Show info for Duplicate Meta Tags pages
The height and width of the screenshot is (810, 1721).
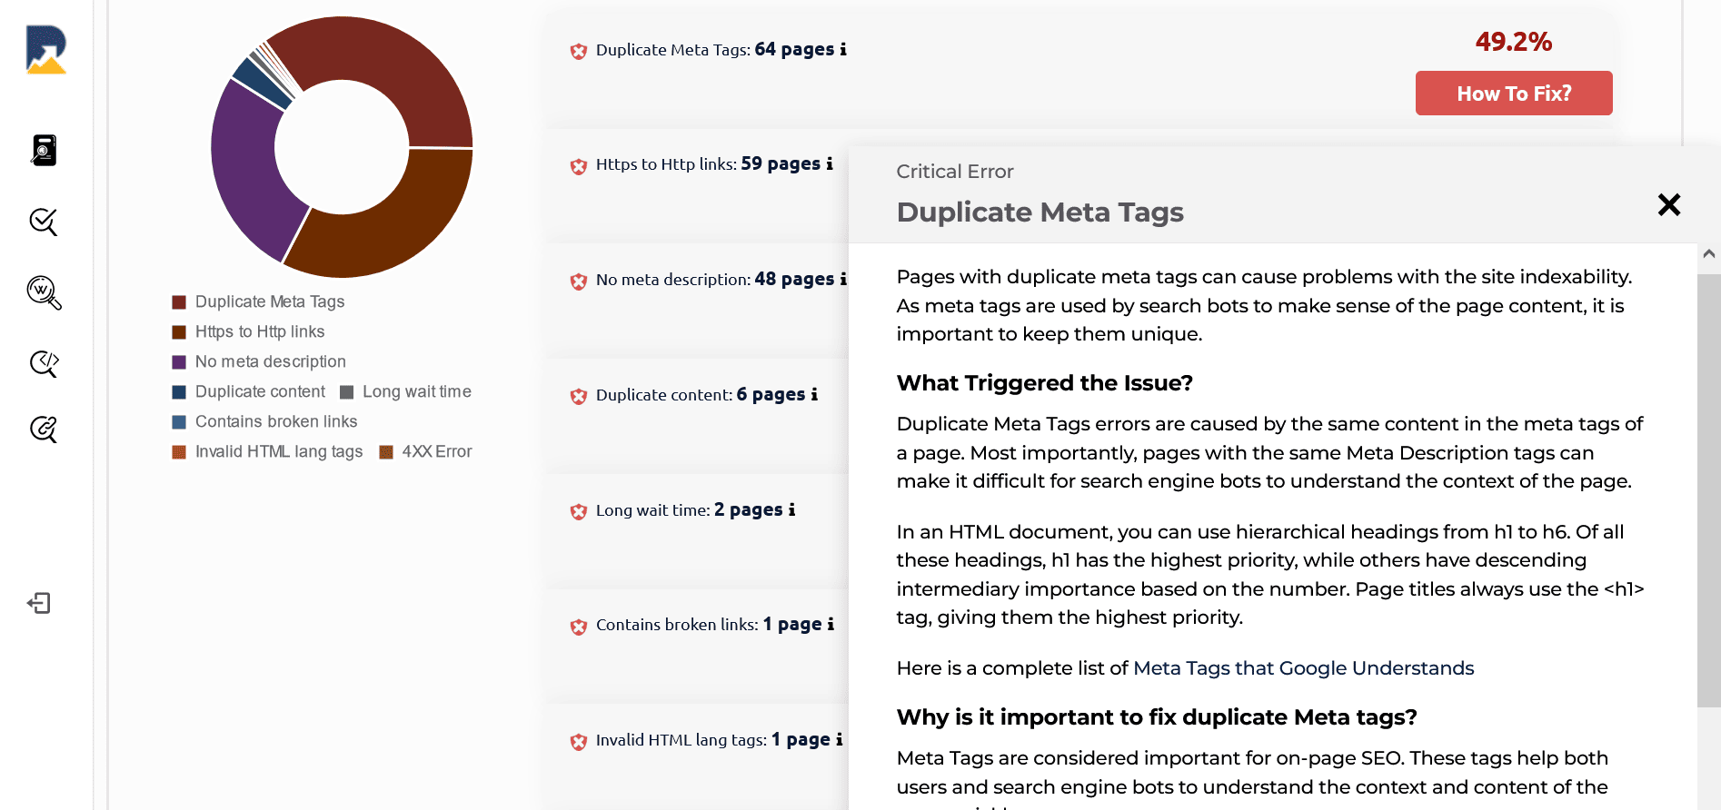coord(843,49)
